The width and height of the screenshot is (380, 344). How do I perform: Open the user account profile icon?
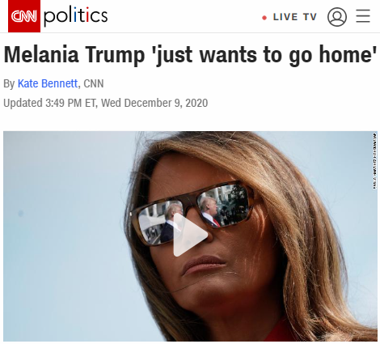pos(337,17)
